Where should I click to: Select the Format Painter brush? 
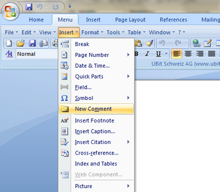pyautogui.click(x=149, y=43)
